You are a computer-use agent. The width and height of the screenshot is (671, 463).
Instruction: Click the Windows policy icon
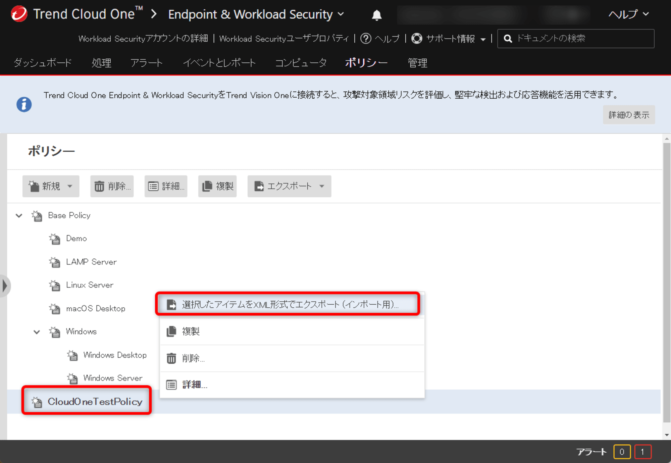coord(55,332)
